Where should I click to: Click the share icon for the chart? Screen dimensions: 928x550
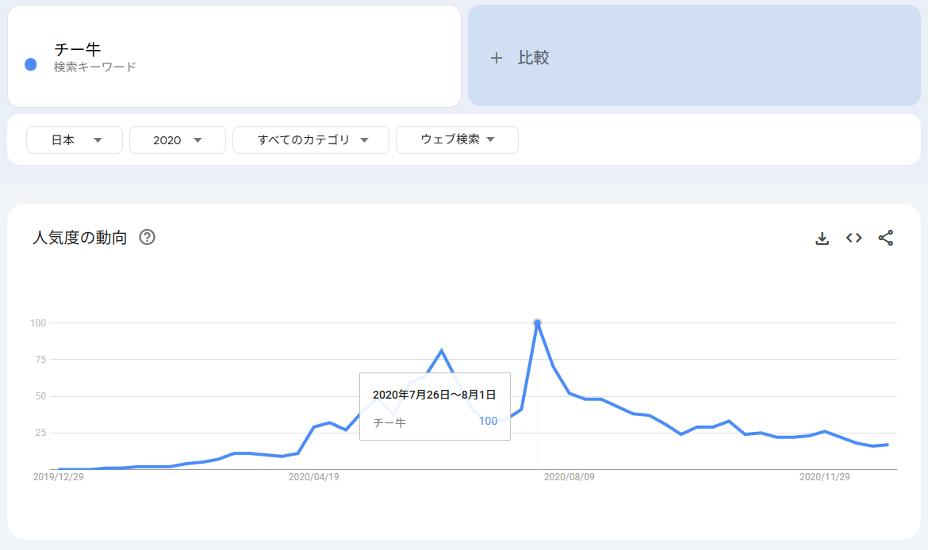pyautogui.click(x=886, y=238)
